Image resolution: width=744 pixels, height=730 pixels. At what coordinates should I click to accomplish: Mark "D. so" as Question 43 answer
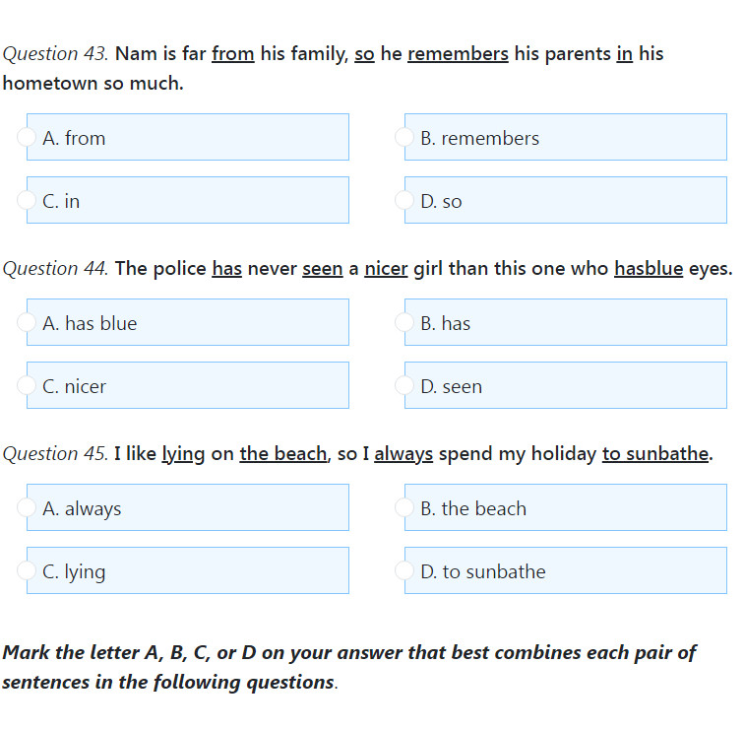click(x=403, y=201)
